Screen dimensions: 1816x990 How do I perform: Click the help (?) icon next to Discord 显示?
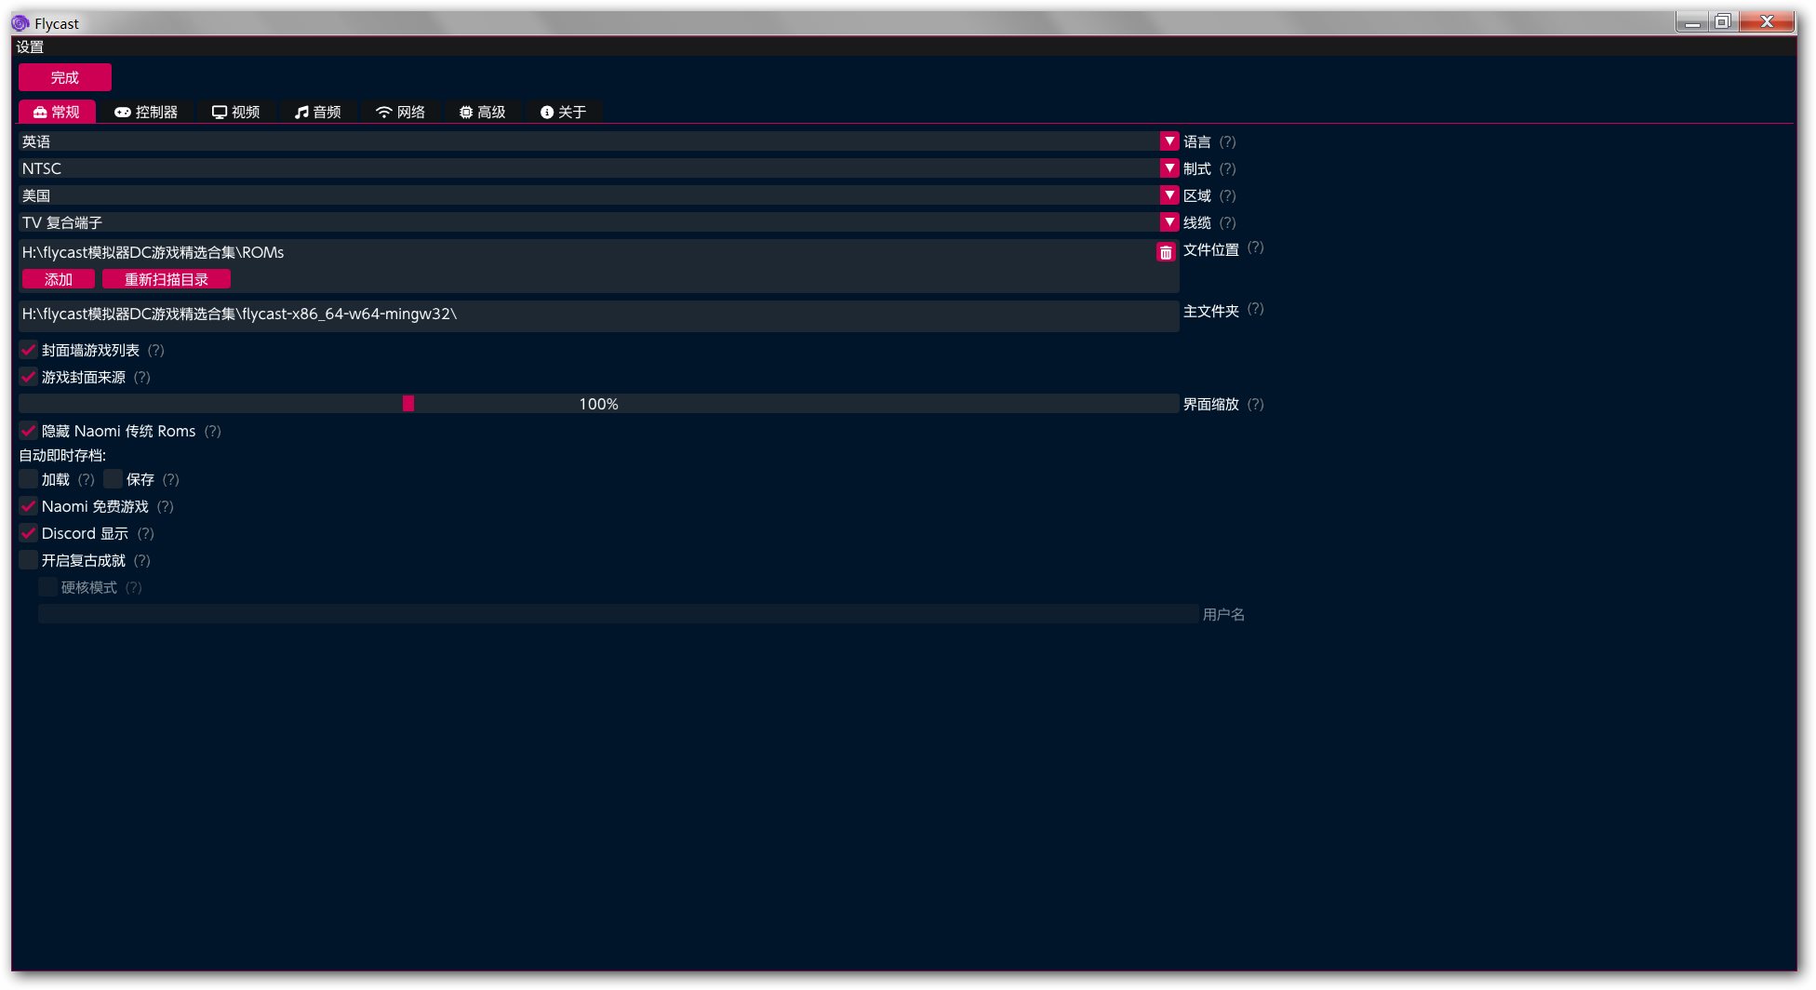click(x=145, y=533)
